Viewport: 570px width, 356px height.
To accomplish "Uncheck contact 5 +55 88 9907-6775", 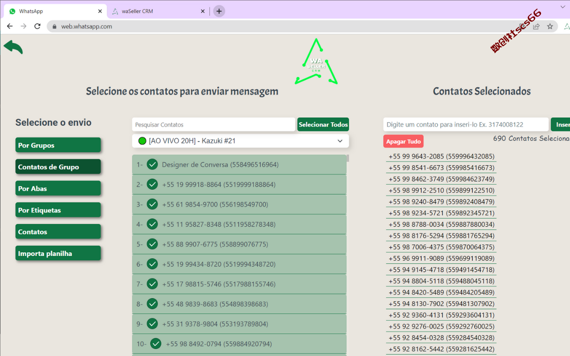I will [152, 244].
